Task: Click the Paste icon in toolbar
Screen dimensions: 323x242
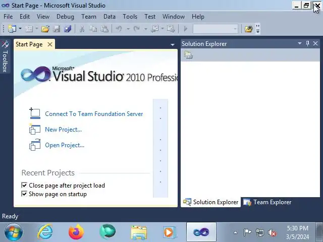Action: pos(104,29)
